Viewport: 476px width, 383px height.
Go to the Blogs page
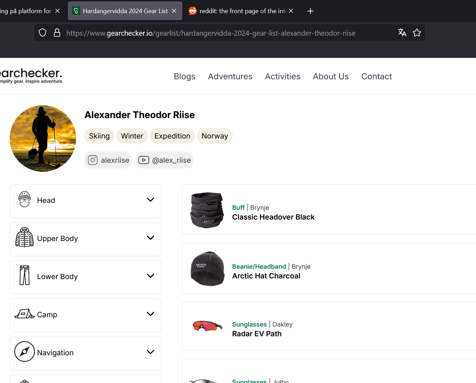pos(184,77)
